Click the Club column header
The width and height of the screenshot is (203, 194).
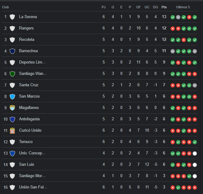(x=6, y=7)
